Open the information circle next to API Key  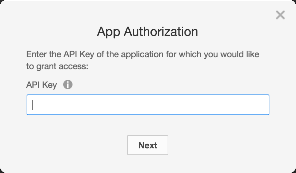pyautogui.click(x=68, y=85)
